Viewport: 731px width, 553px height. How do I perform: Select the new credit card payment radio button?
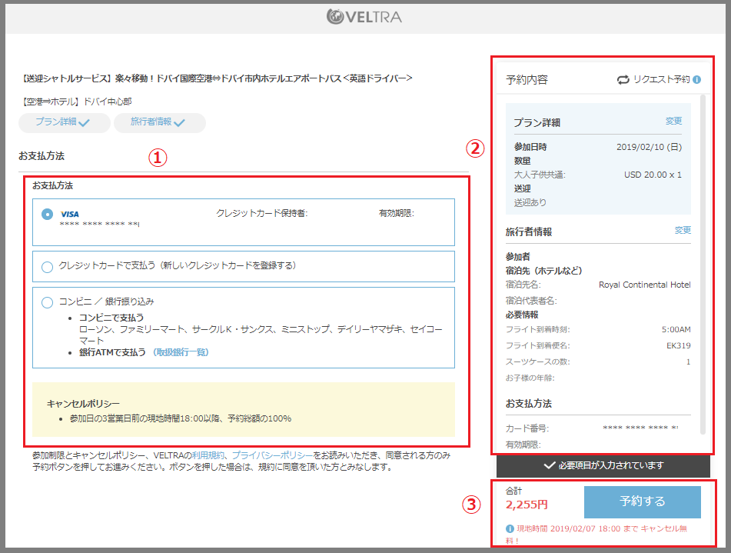(47, 267)
